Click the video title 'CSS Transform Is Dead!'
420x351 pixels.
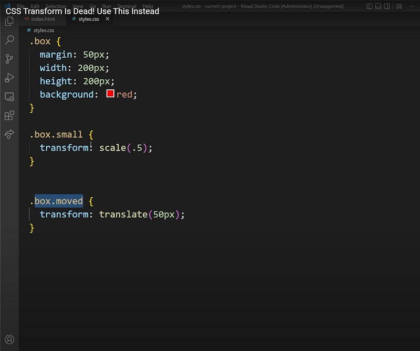tap(50, 11)
